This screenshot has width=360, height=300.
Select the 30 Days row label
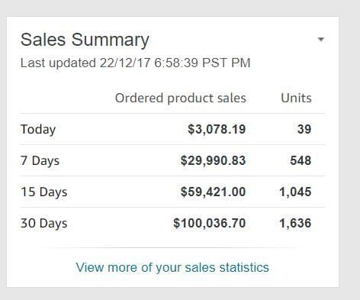click(43, 224)
